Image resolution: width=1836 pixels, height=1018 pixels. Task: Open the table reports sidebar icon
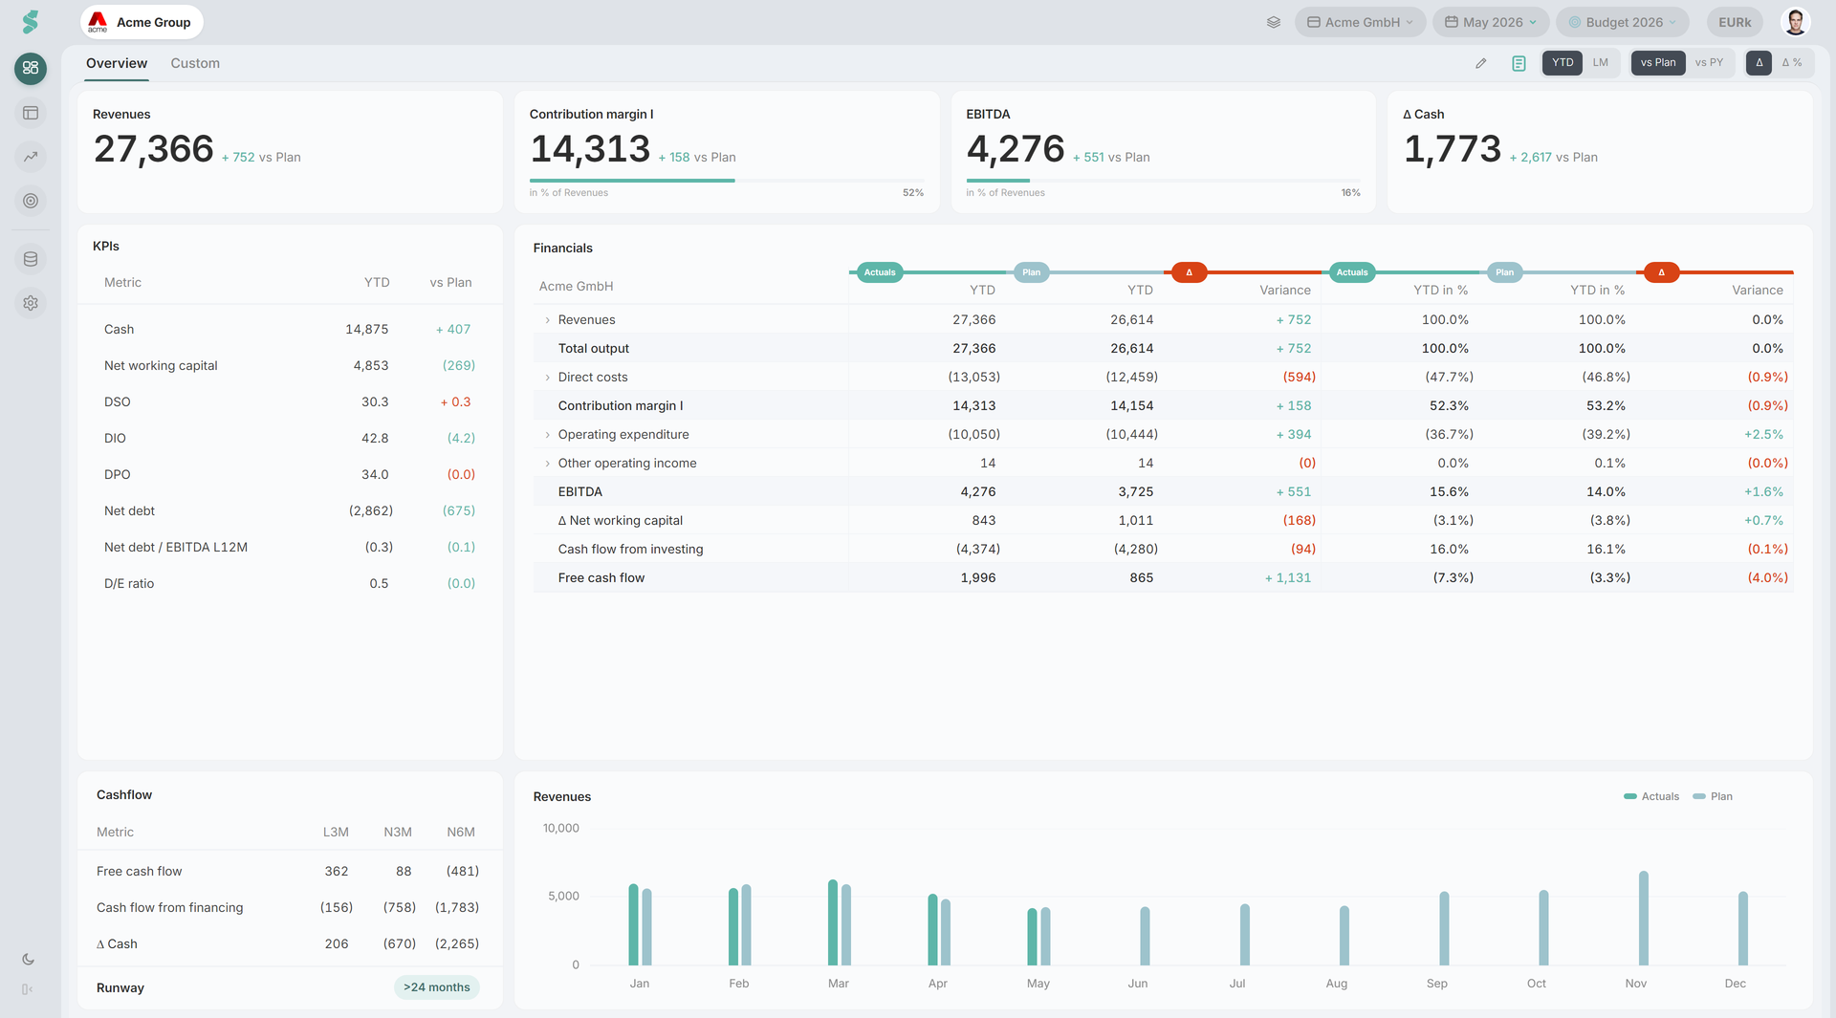click(31, 113)
